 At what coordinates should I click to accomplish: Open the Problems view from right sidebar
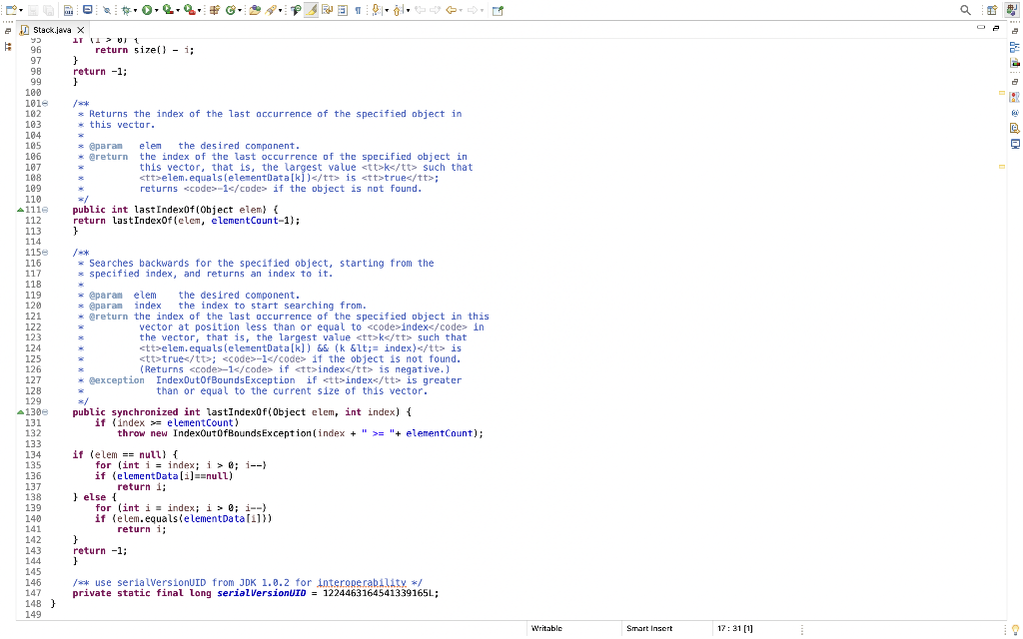pos(1015,97)
